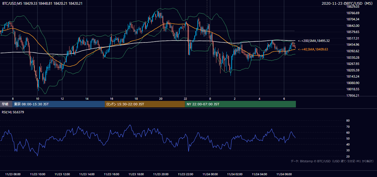Viewport: 377px width, 177px height.
Task: Click price axis value 18642.00
Action: point(353,26)
